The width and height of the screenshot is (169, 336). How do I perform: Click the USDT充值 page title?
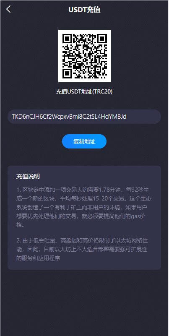click(x=84, y=10)
